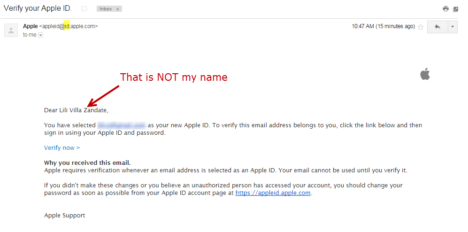468x232 pixels.
Task: Click the sender address appleid@id.apple.com
Action: (69, 26)
